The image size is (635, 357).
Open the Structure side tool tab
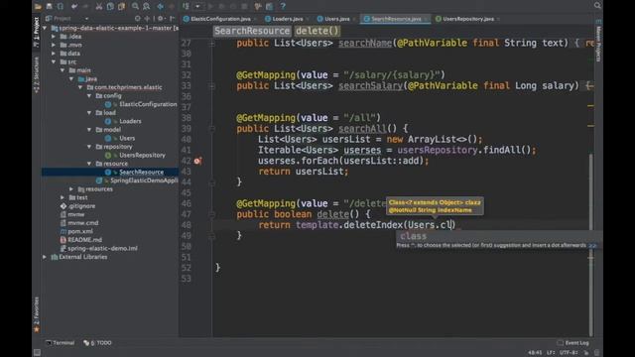click(37, 75)
